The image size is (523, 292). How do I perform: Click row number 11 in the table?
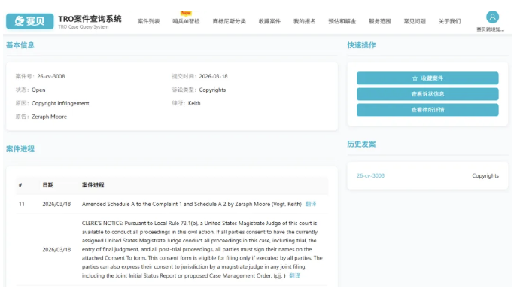coord(22,204)
